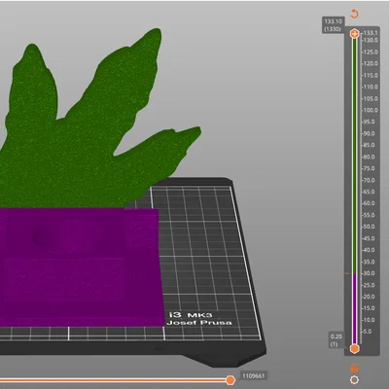
Task: Click the 30.0 color change tick marker
Action: coord(347,273)
